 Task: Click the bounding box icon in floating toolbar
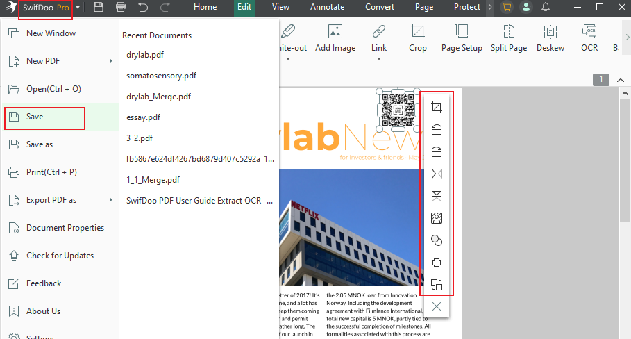pyautogui.click(x=437, y=263)
